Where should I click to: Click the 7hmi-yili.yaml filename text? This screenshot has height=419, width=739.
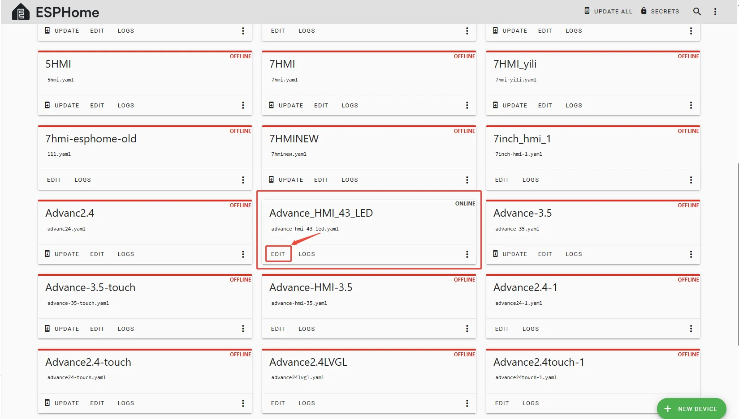pos(516,80)
